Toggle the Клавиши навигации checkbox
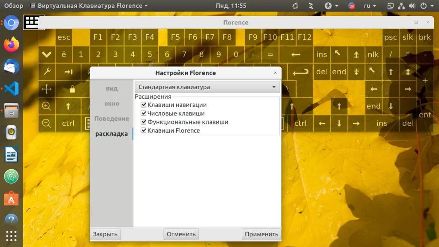Viewport: 439px width, 247px height. [143, 105]
